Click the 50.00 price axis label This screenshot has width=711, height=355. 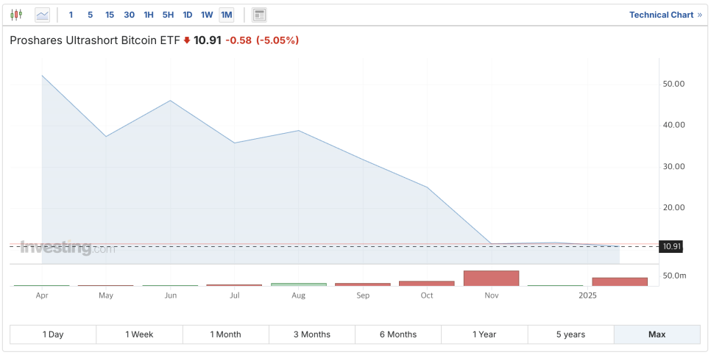point(673,85)
